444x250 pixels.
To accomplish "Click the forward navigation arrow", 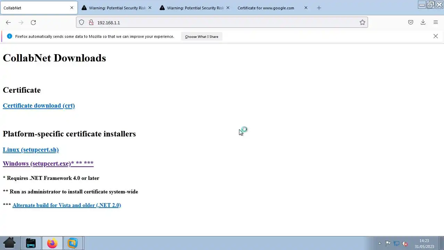I will (21, 23).
